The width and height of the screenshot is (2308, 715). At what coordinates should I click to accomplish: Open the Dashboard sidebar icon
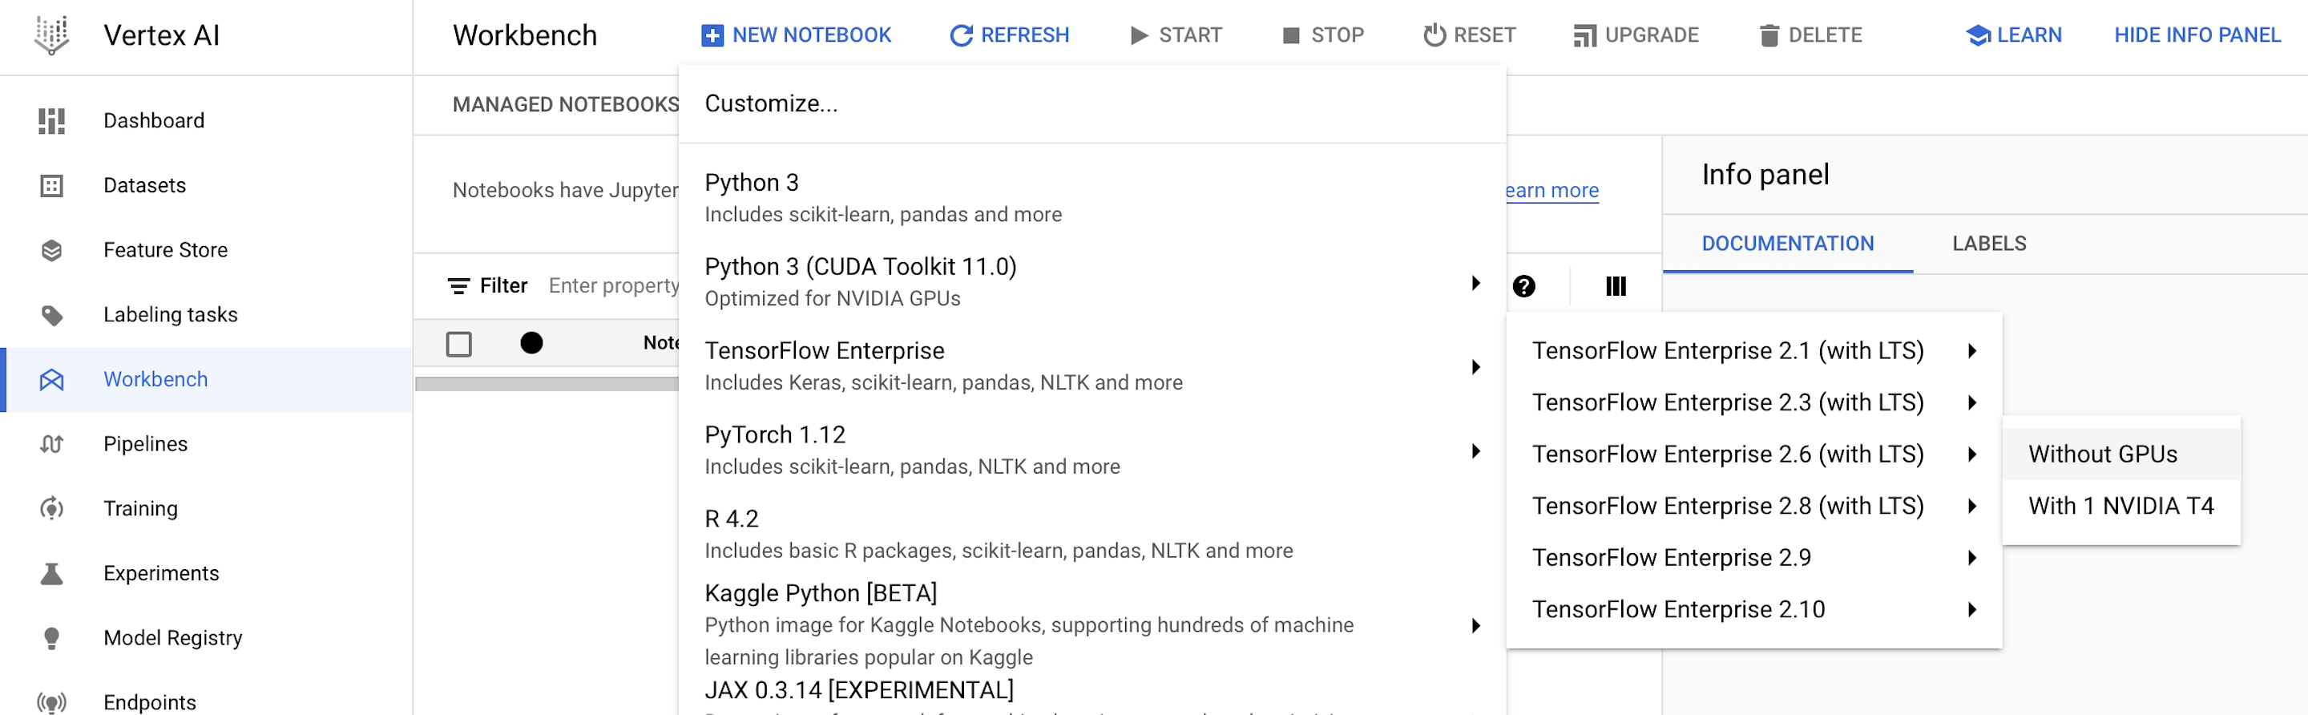52,121
